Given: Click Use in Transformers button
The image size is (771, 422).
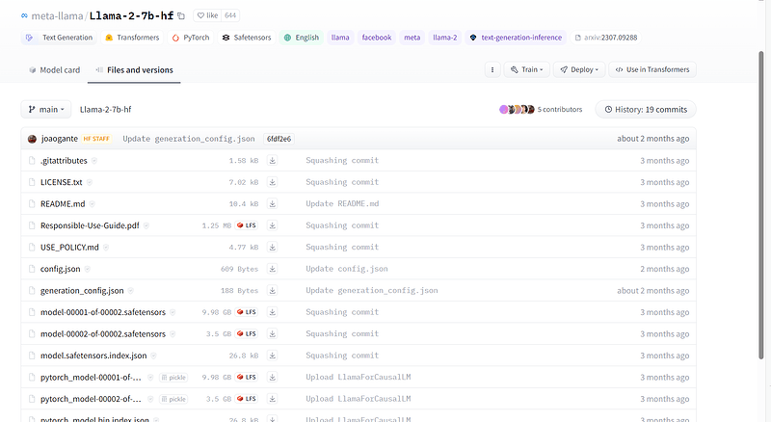Looking at the screenshot, I should 652,69.
